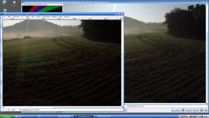The height and width of the screenshot is (118, 209).
Task: Click the UFRaw preview navigation cross icon
Action: tap(207, 104)
